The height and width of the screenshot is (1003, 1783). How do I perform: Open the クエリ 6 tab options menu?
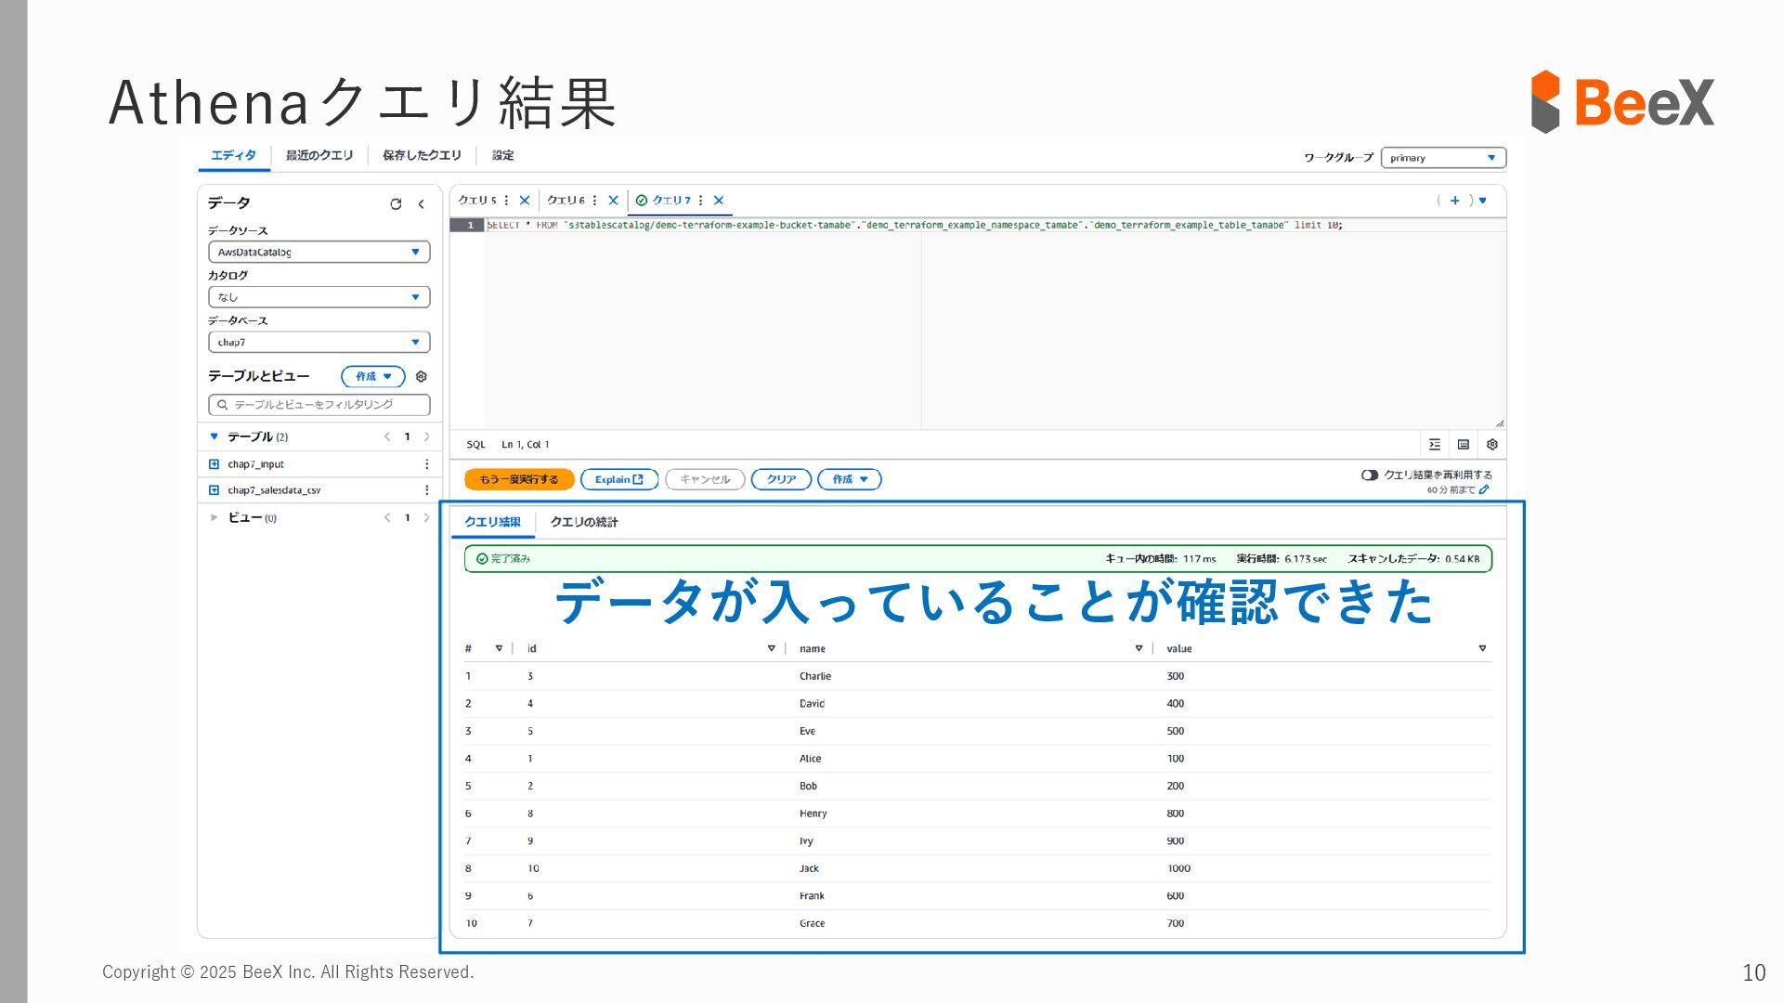pos(594,201)
